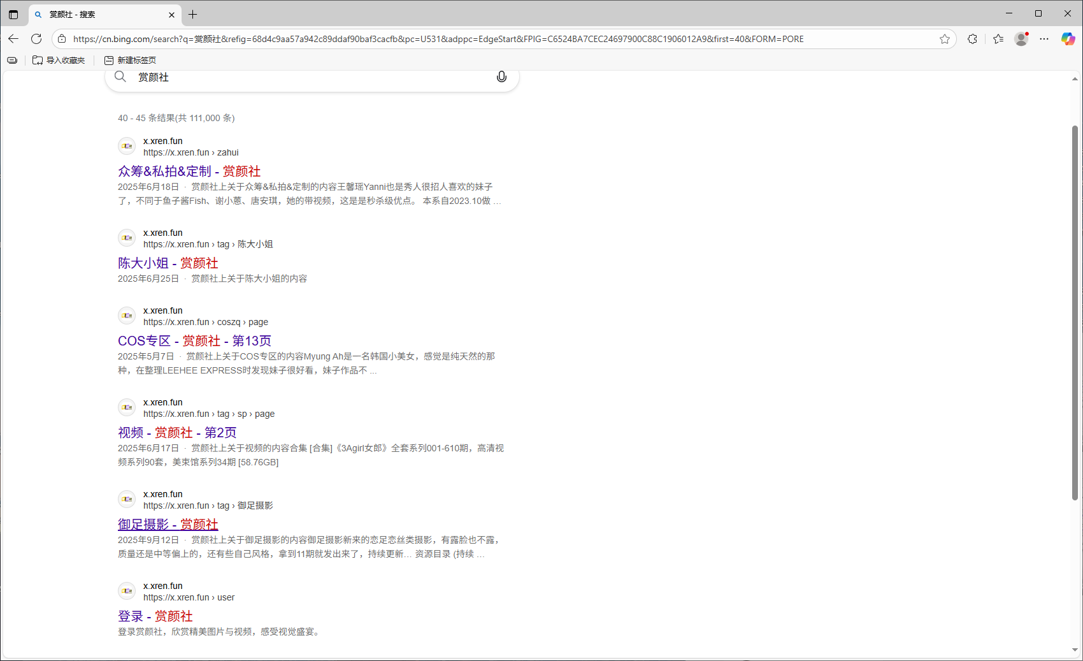The width and height of the screenshot is (1083, 661).
Task: Close the 赏颜社 - 搜索 tab
Action: coord(171,15)
